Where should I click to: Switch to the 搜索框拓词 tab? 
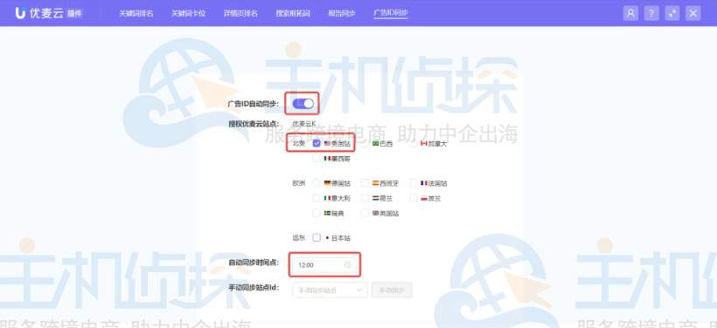[293, 13]
